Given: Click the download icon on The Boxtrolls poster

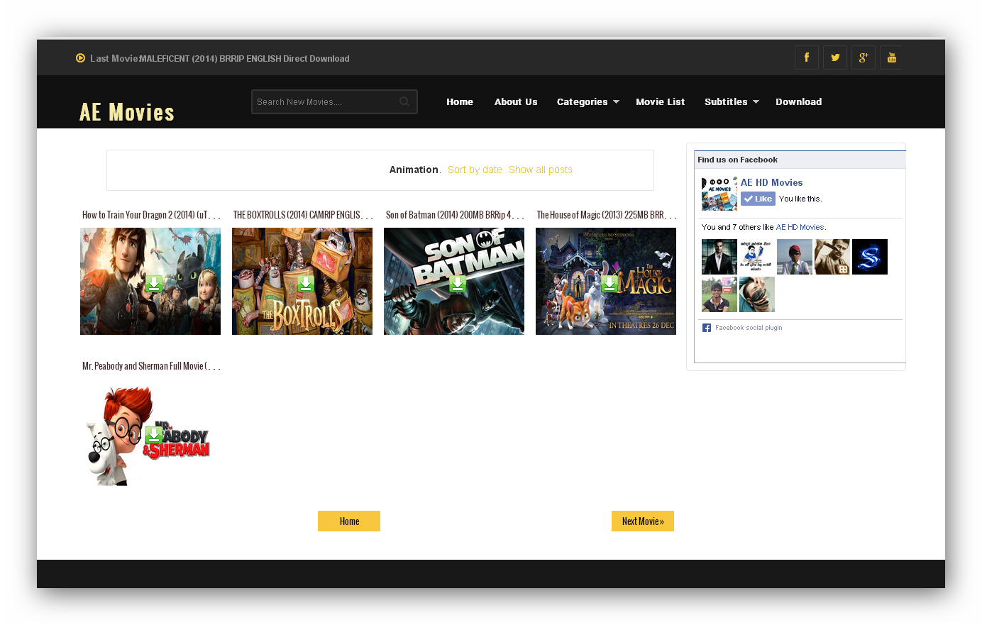Looking at the screenshot, I should click(x=305, y=284).
